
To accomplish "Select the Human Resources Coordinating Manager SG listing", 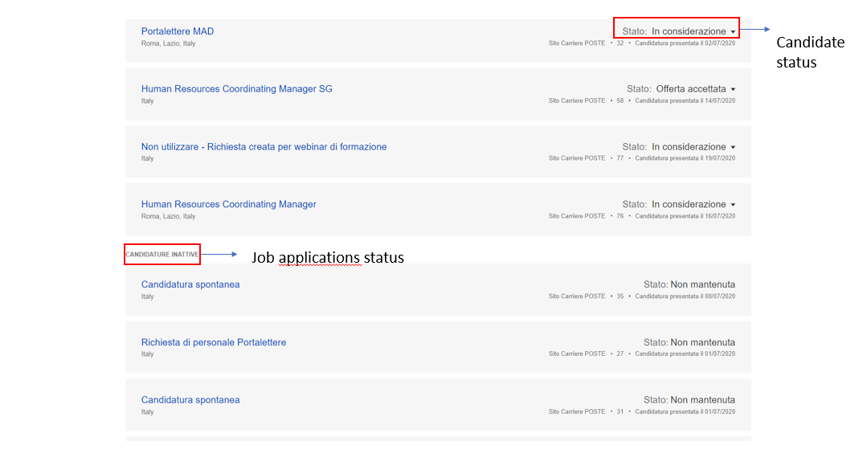I will click(x=236, y=88).
